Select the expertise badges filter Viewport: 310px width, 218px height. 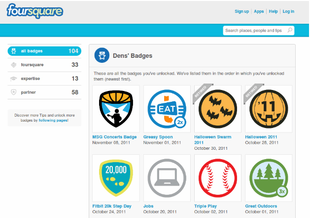point(44,79)
